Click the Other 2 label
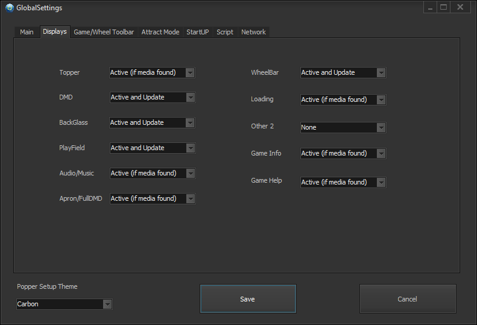The height and width of the screenshot is (325, 477). pyautogui.click(x=262, y=126)
